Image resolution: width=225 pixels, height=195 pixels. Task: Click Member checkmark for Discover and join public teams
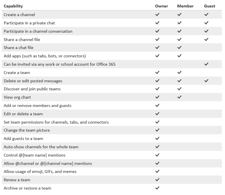[179, 89]
